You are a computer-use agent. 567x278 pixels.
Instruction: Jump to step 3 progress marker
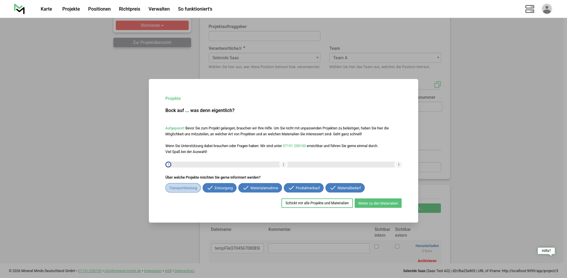pyautogui.click(x=398, y=165)
